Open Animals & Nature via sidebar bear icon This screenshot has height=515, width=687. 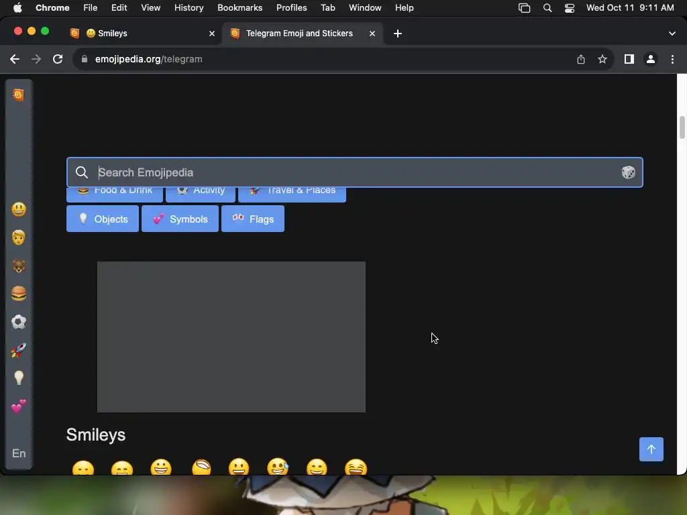[18, 266]
